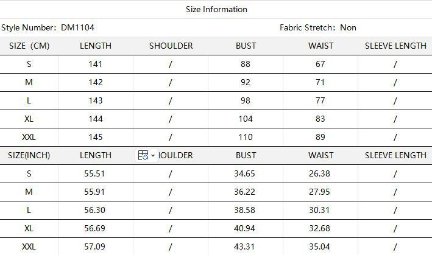This screenshot has width=432, height=255.
Task: Select the bust value 43.31
Action: (x=246, y=246)
